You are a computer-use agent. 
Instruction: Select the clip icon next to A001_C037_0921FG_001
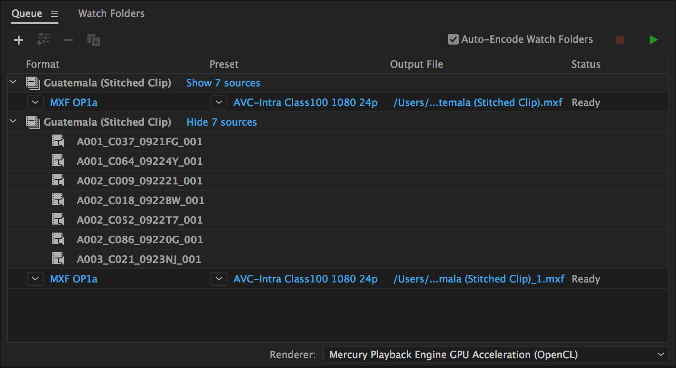(58, 141)
